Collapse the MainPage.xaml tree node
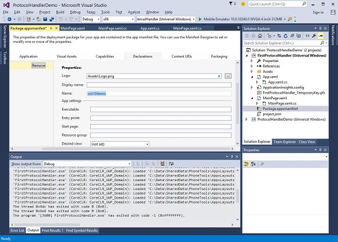 tap(252, 99)
